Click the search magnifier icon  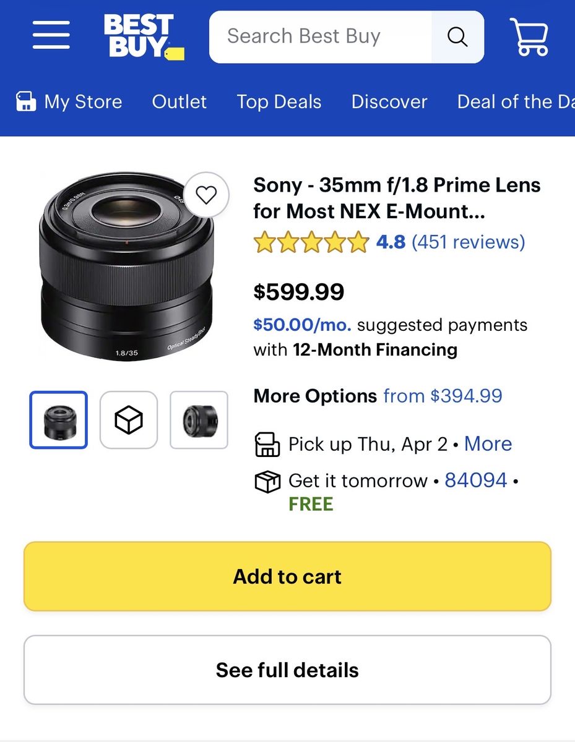(457, 37)
